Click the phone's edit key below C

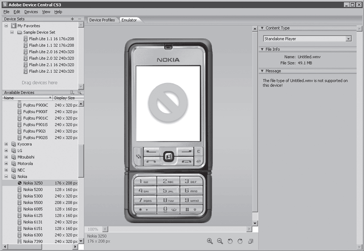(198, 161)
